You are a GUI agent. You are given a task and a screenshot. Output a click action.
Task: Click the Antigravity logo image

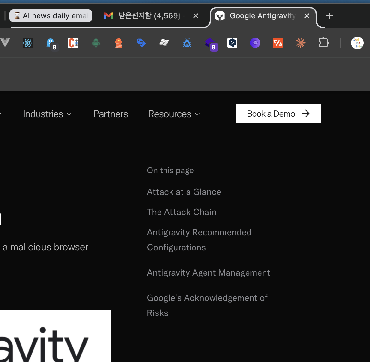click(x=56, y=336)
